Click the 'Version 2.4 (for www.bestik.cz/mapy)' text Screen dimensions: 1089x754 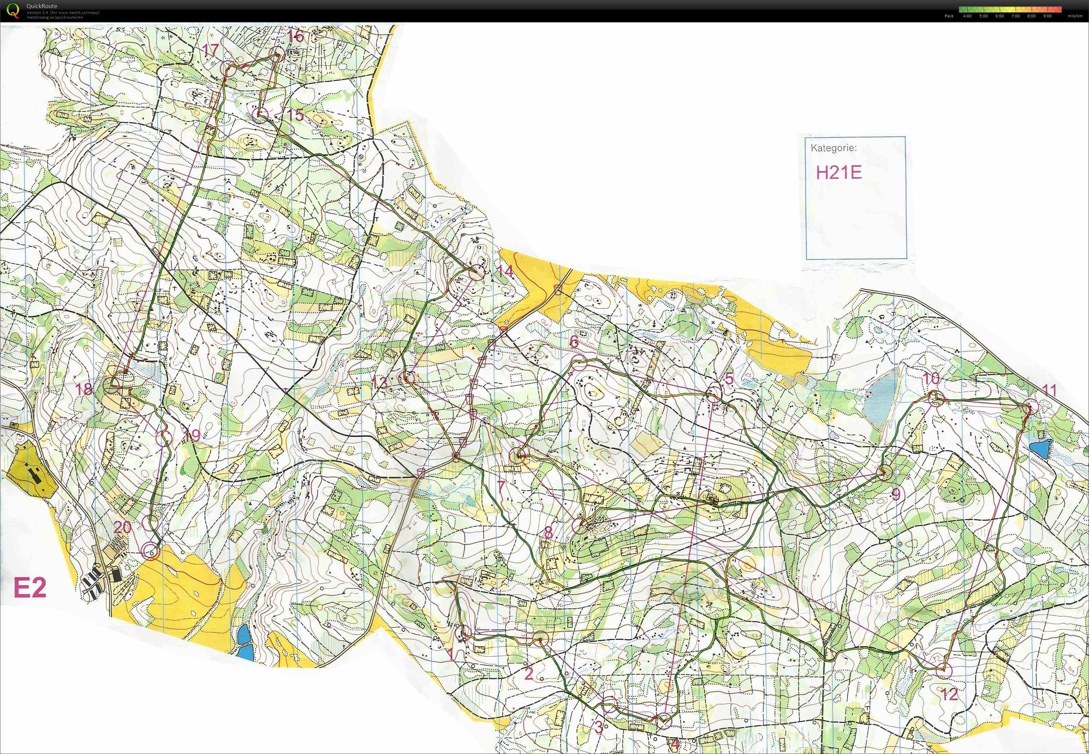click(63, 13)
